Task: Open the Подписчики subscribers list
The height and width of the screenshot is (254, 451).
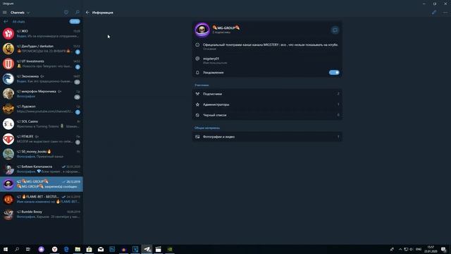Action: point(267,94)
